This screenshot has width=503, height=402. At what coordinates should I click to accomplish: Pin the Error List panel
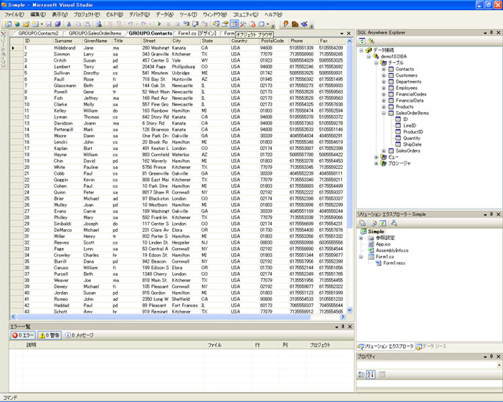[x=343, y=326]
